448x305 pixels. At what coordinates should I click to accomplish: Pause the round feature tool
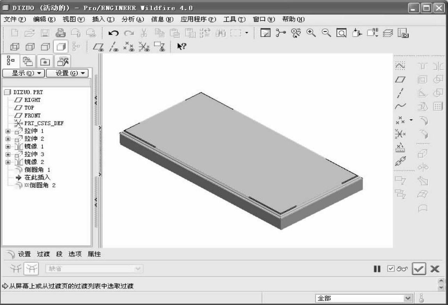tap(377, 269)
